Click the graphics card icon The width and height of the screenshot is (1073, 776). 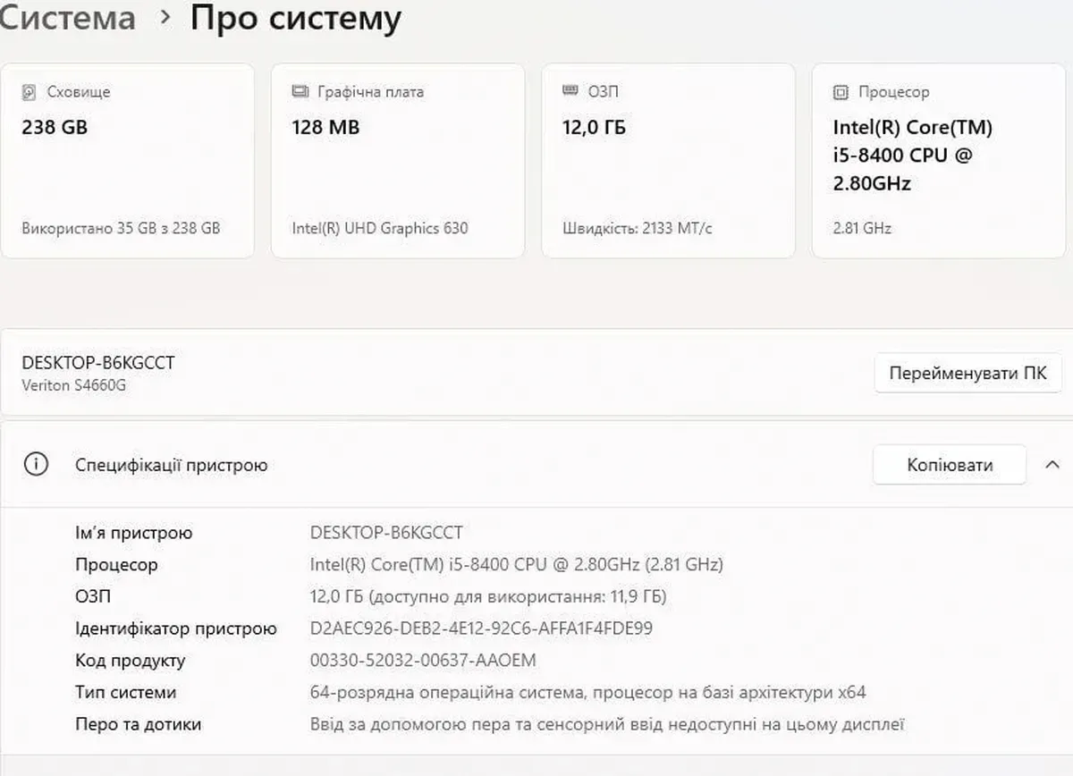(x=300, y=92)
